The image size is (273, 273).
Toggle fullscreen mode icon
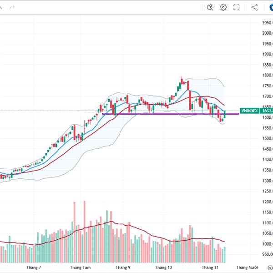pos(237,7)
